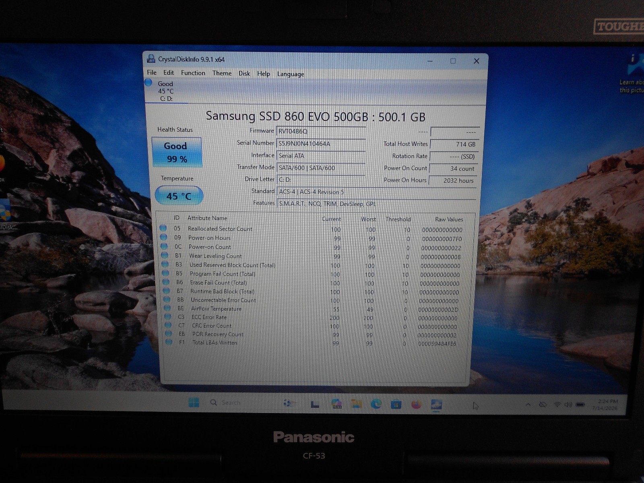Click the Raw Values column header
This screenshot has height=483, width=644.
click(449, 219)
